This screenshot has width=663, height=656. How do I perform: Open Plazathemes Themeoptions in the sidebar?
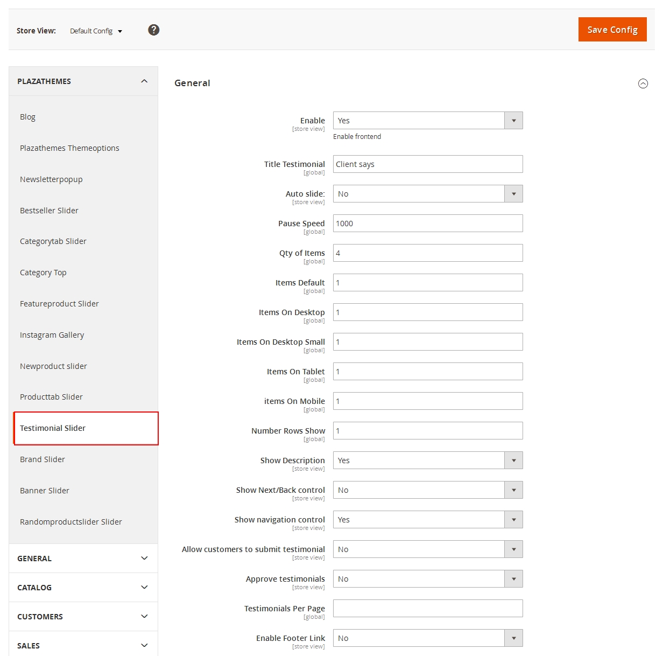pyautogui.click(x=69, y=148)
